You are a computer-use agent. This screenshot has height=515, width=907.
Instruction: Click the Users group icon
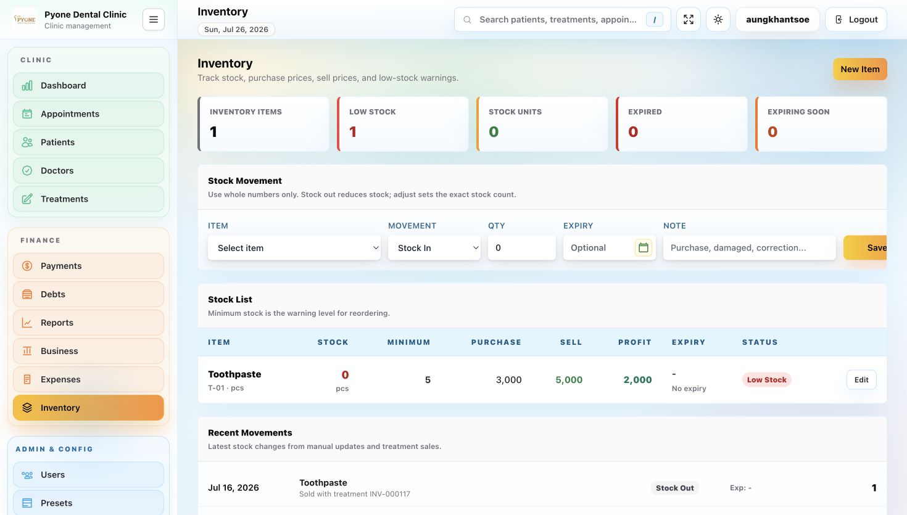tap(27, 475)
